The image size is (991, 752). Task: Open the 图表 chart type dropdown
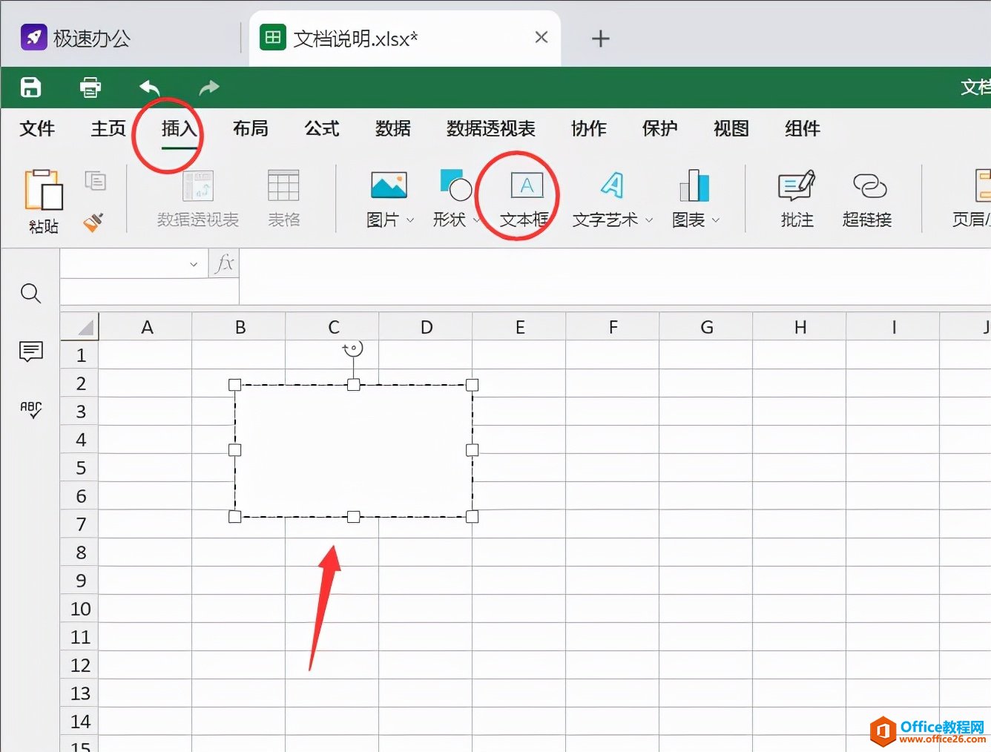715,220
